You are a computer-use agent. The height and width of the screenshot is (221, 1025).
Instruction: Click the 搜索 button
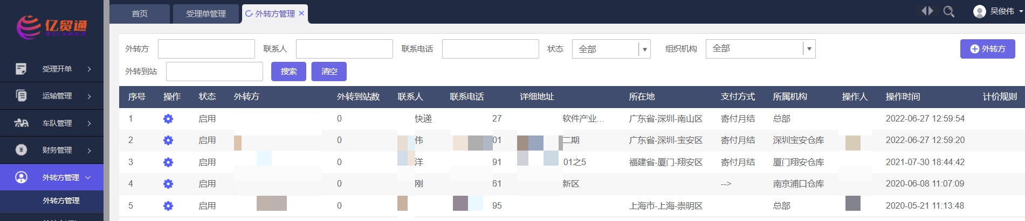[288, 72]
